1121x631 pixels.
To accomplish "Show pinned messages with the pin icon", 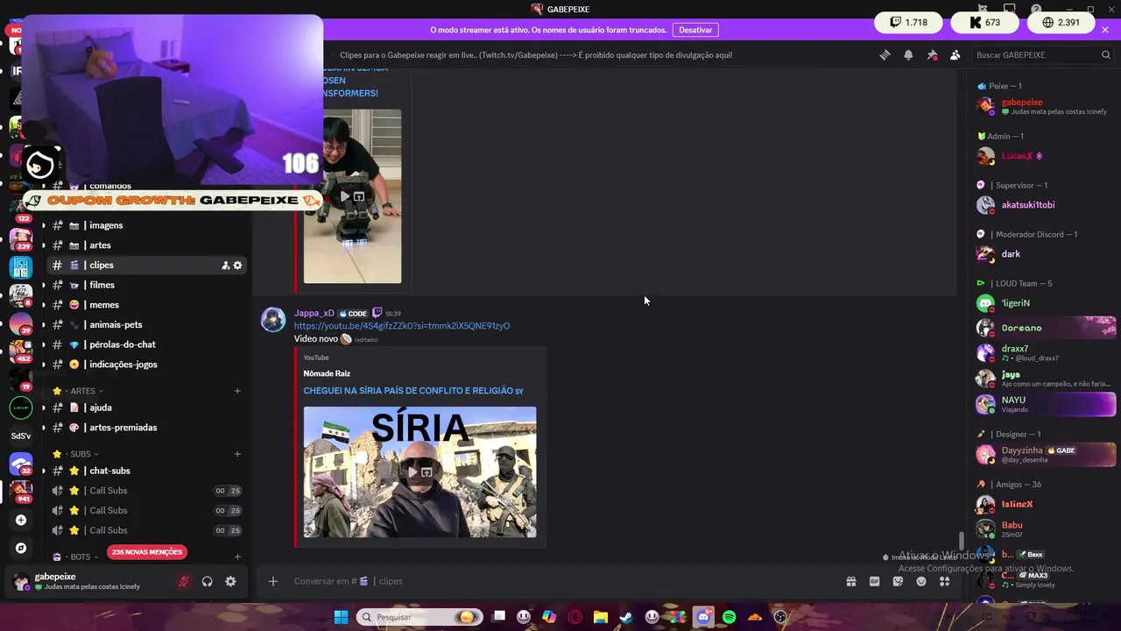I will [932, 54].
